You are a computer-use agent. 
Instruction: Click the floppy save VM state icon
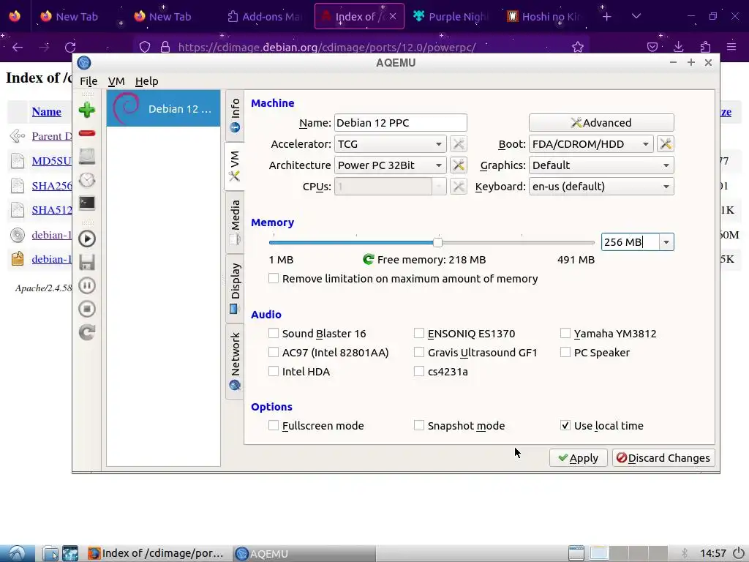(x=87, y=262)
